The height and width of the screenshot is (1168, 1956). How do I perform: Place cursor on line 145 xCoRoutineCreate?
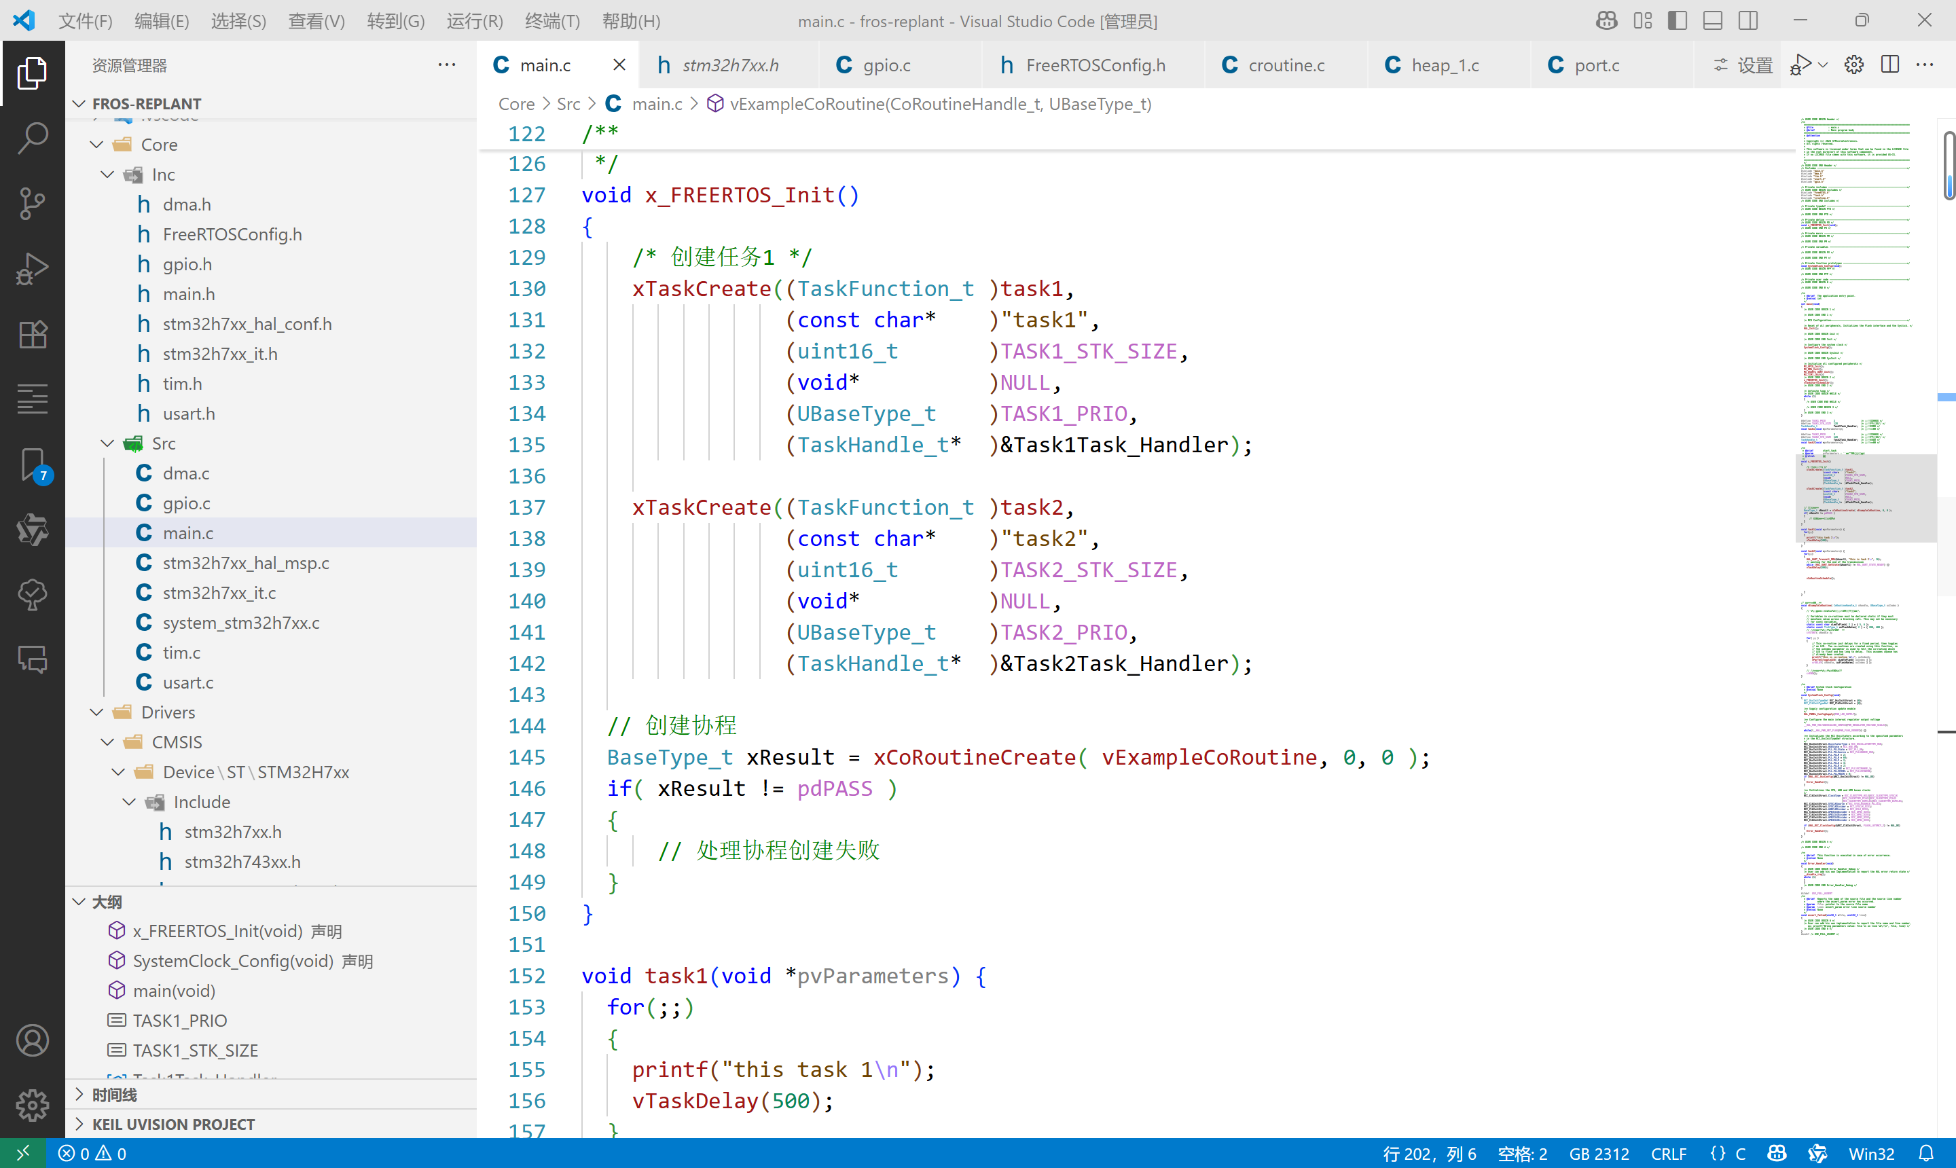click(974, 757)
